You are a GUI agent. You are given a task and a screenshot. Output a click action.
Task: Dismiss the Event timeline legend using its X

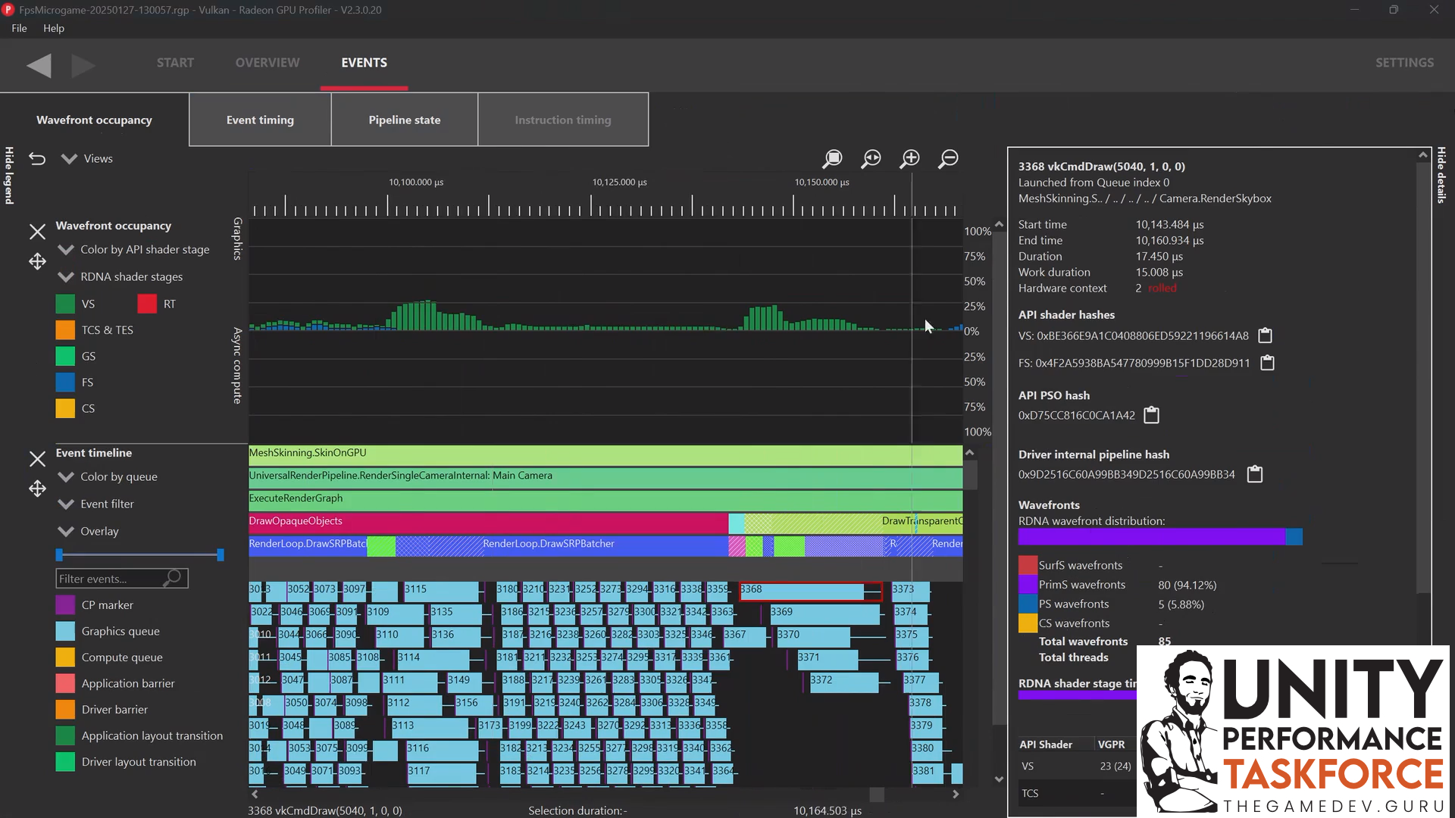pos(36,459)
